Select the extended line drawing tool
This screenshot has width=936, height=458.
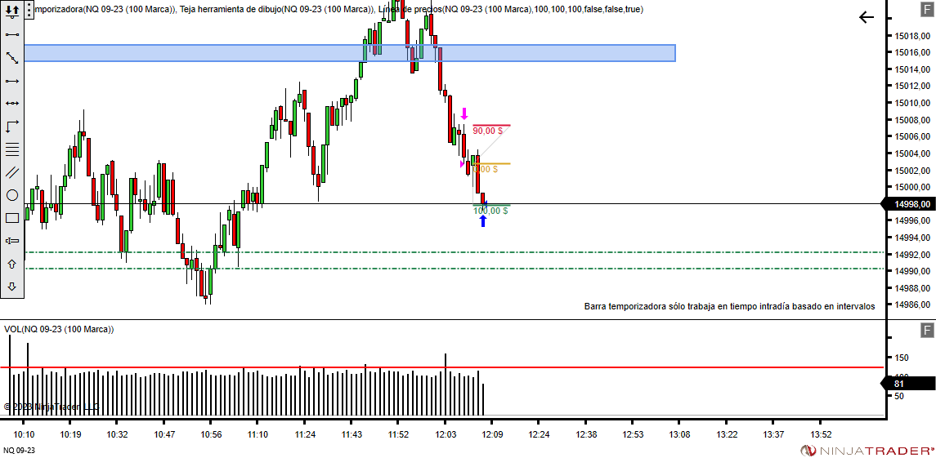tap(12, 103)
